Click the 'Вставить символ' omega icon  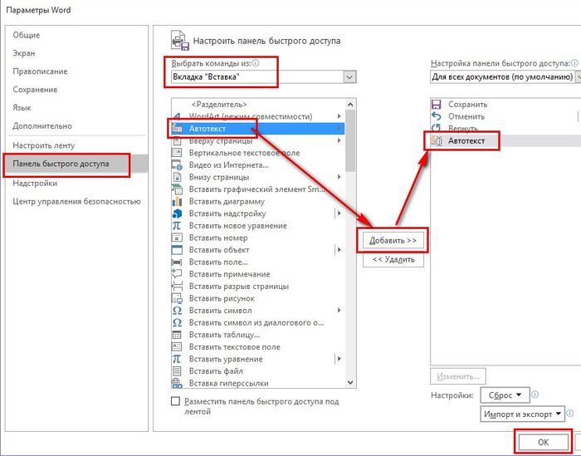tap(176, 311)
